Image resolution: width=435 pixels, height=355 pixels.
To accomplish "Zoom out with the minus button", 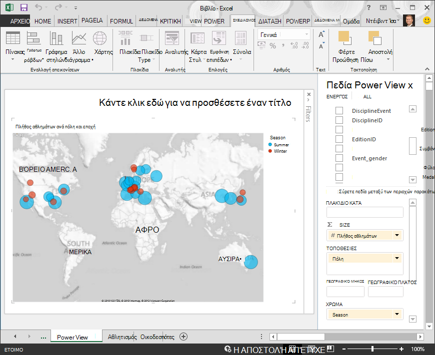I will (343, 349).
